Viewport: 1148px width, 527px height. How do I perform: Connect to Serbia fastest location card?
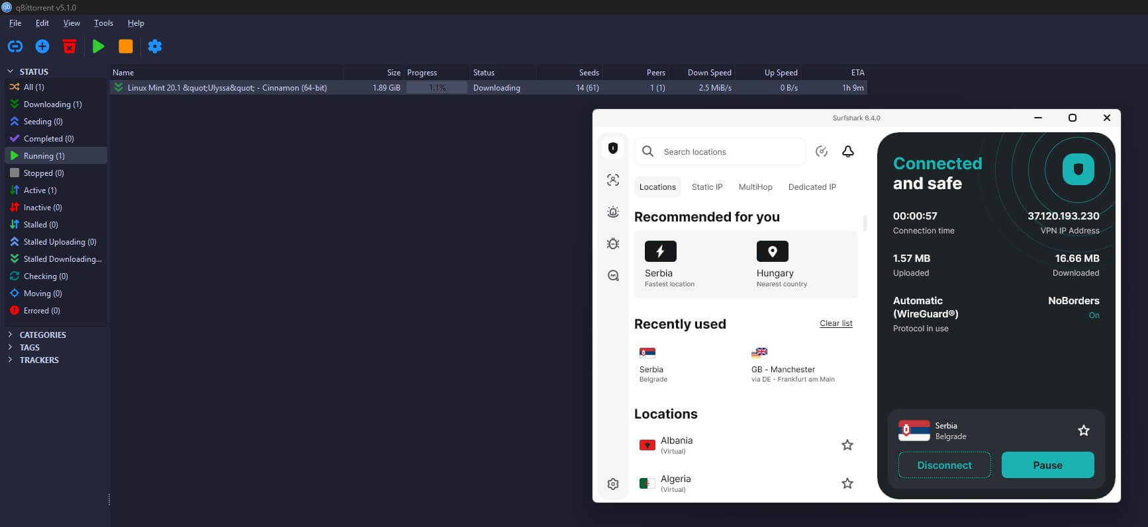pos(690,264)
